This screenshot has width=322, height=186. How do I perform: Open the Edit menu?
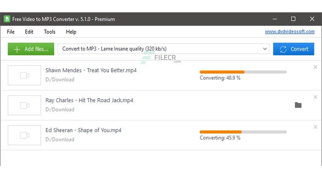29,32
